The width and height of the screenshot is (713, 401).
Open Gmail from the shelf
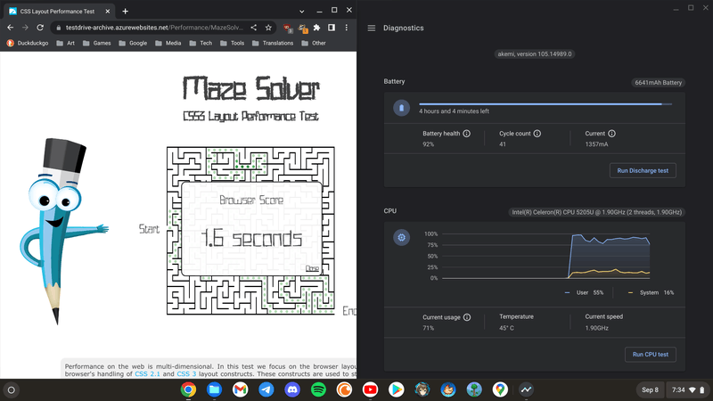tap(240, 389)
